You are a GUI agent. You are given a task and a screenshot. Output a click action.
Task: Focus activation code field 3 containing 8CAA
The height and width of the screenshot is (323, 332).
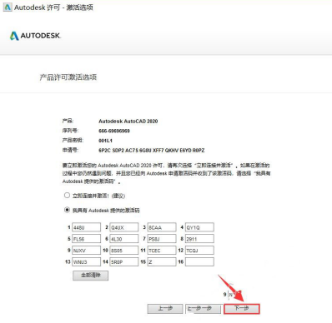[162, 227]
